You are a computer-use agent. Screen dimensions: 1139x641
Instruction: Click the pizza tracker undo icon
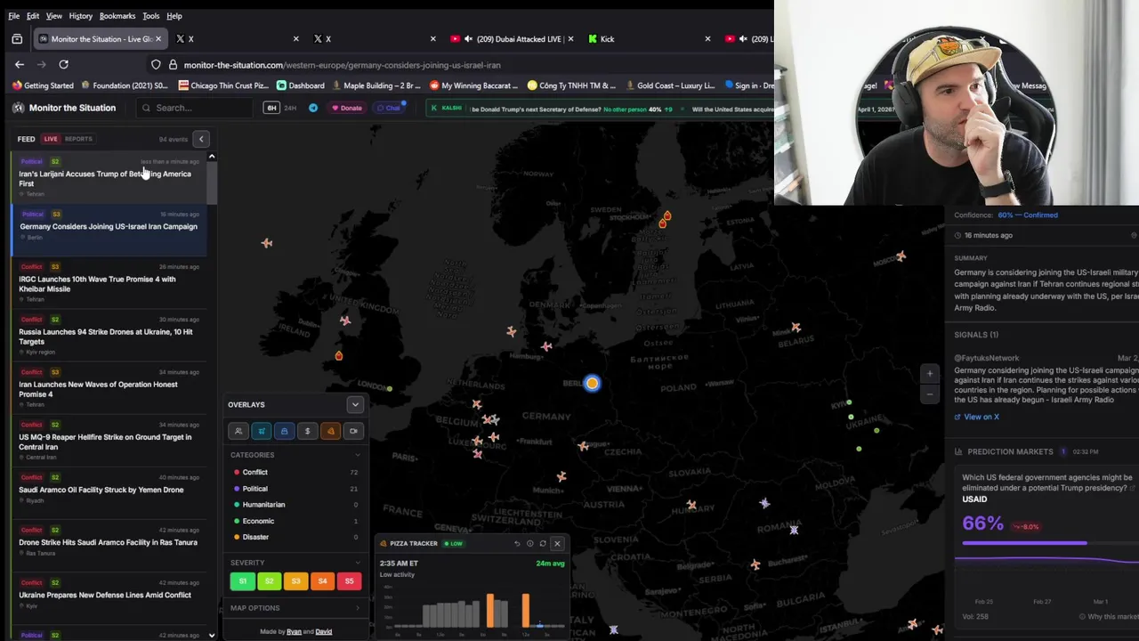pyautogui.click(x=517, y=543)
